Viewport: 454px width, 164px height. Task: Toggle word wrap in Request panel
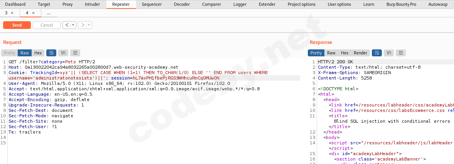51,53
